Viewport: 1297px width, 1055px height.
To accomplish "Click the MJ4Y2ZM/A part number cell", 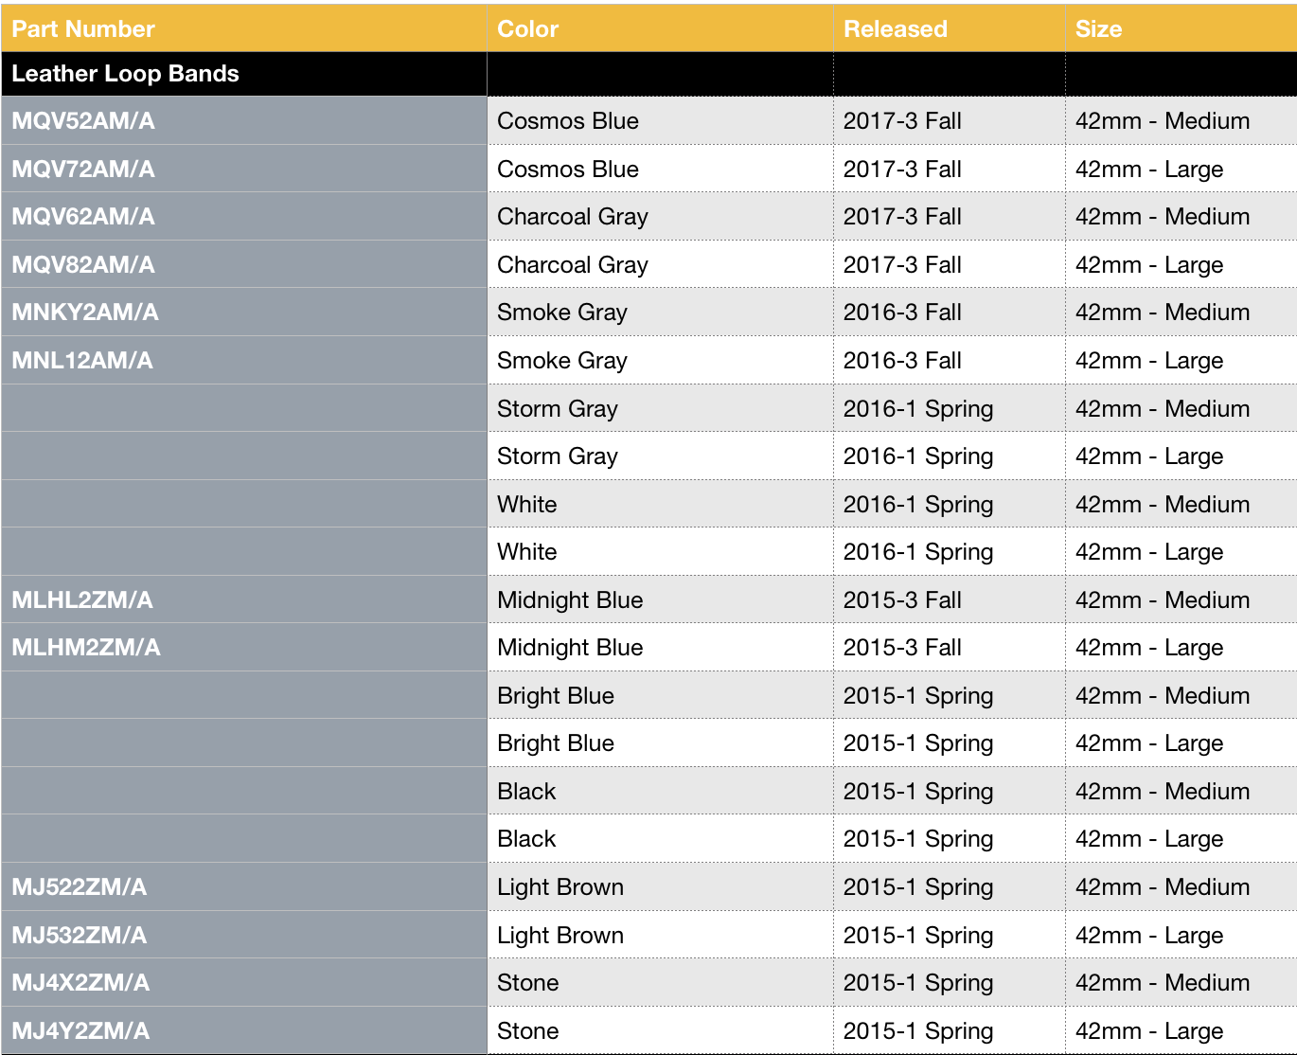I will coord(80,1031).
